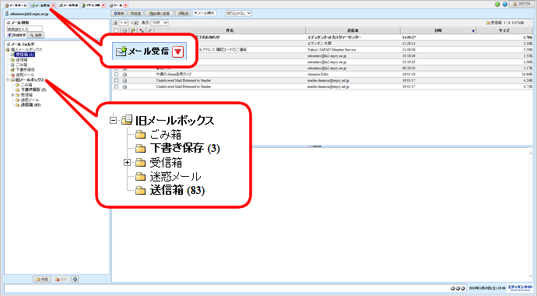Sort by the priority column icon

tap(142, 31)
